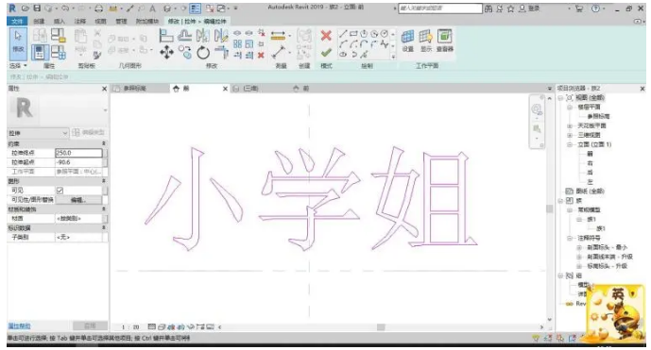Click the red Delete icon in Modify panel
The height and width of the screenshot is (350, 651).
[x=261, y=55]
